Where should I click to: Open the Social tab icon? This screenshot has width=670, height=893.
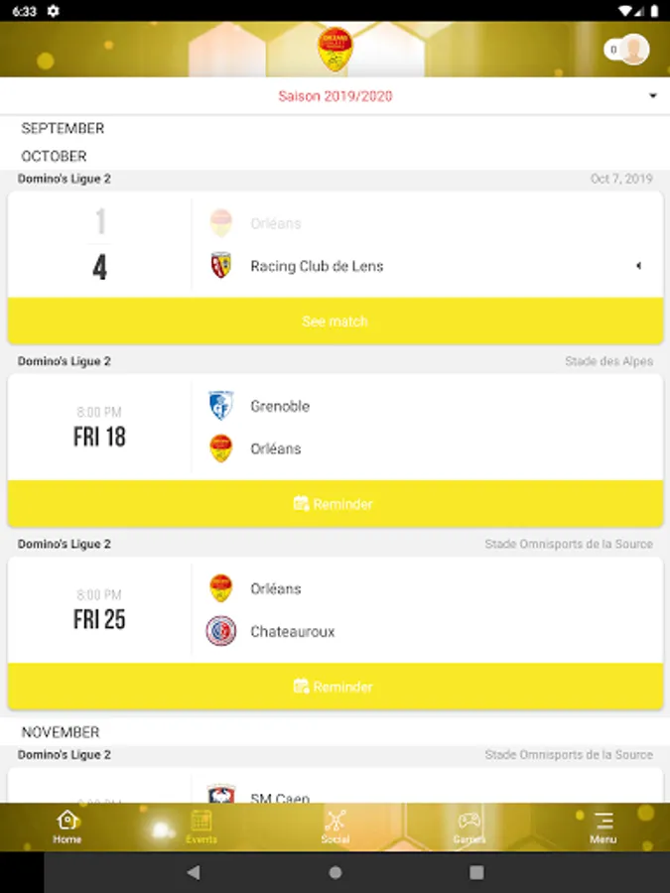tap(335, 822)
